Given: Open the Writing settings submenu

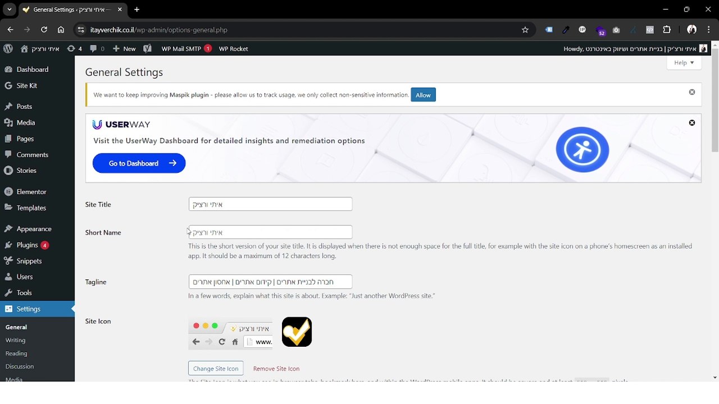Looking at the screenshot, I should (x=15, y=341).
